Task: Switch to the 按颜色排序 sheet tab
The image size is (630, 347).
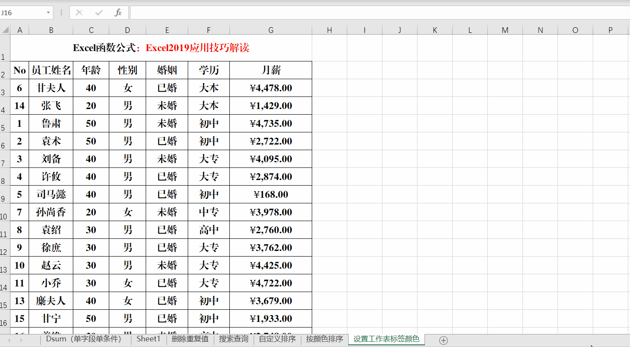Action: click(324, 339)
